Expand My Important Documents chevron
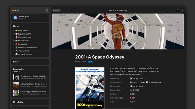This screenshot has width=195, height=109. pyautogui.click(x=14, y=47)
